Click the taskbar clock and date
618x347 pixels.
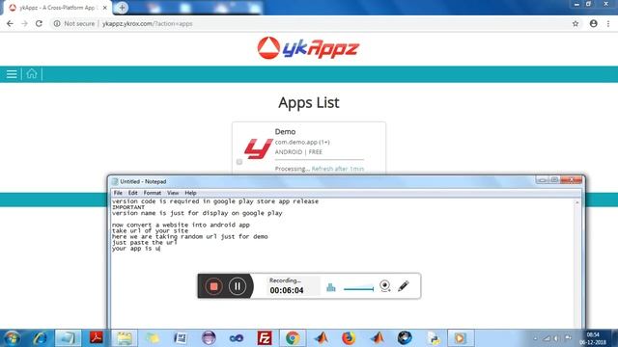[x=593, y=338]
